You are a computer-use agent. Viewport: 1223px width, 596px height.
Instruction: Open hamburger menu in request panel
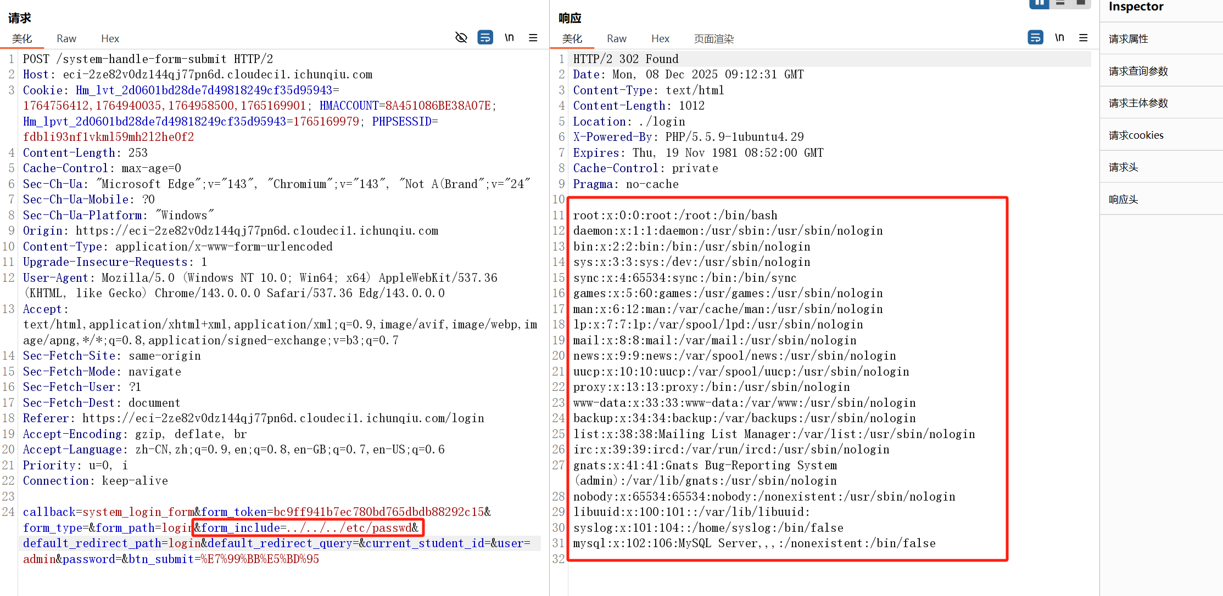(533, 37)
